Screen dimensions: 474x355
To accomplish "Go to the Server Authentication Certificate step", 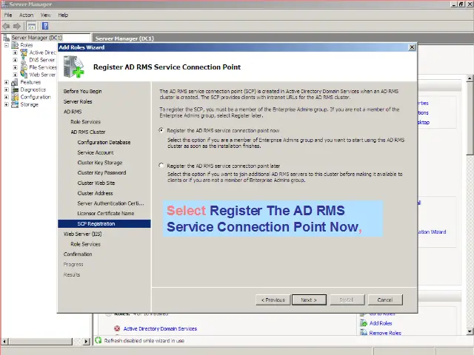I will (x=110, y=203).
